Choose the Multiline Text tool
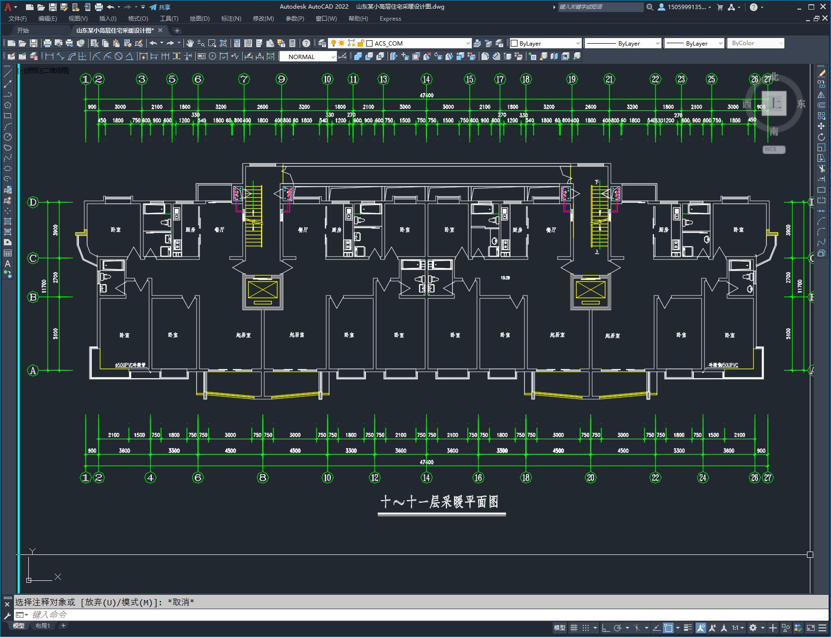Viewport: 831px width, 637px height. 8,264
